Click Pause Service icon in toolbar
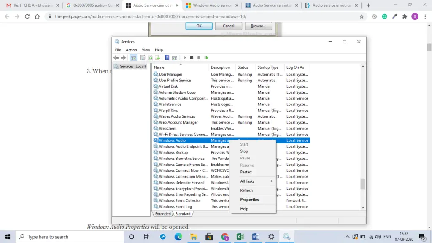 pyautogui.click(x=199, y=57)
